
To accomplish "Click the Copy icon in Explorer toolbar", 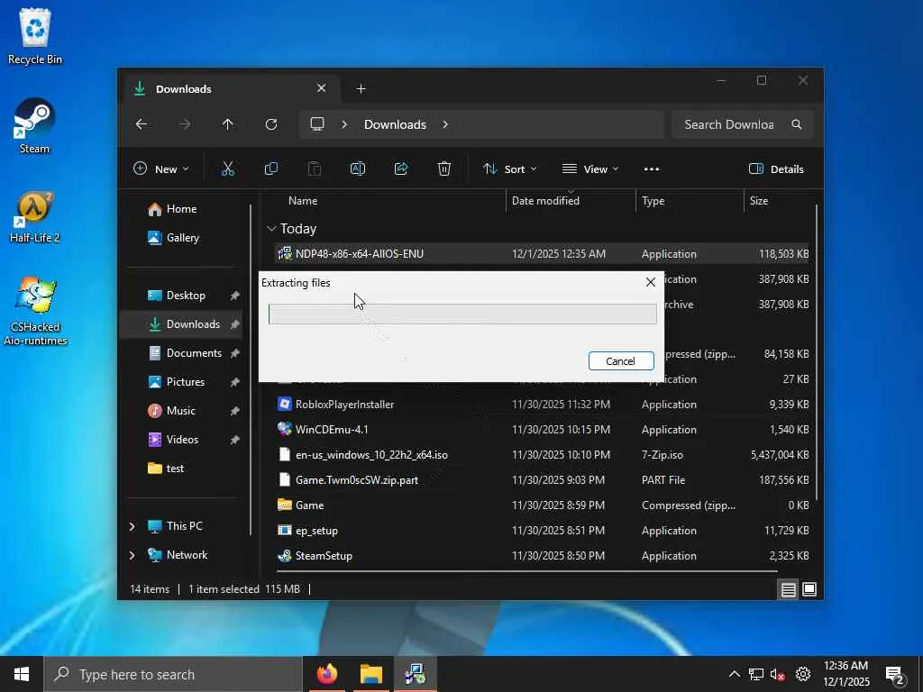I will point(271,168).
